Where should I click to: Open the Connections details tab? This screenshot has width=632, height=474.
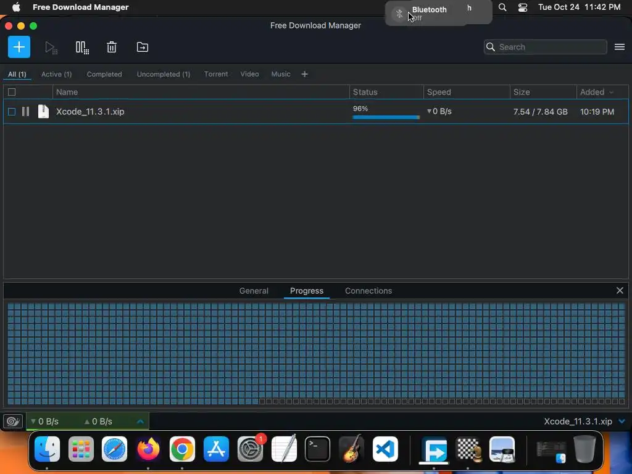coord(368,291)
